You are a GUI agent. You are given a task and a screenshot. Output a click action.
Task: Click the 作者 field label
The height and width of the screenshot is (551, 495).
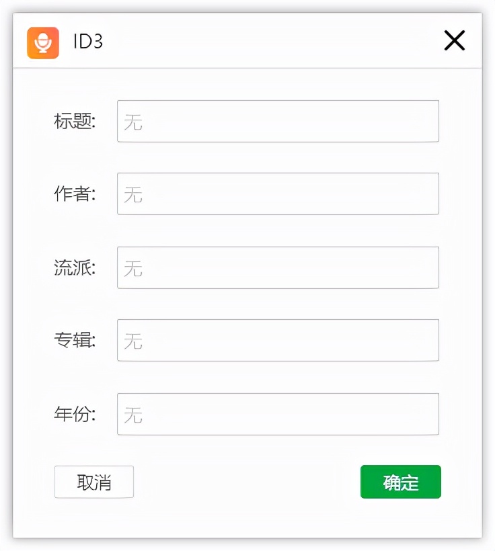click(73, 194)
